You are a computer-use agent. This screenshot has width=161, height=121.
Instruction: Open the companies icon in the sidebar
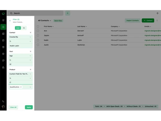click(x=3, y=34)
